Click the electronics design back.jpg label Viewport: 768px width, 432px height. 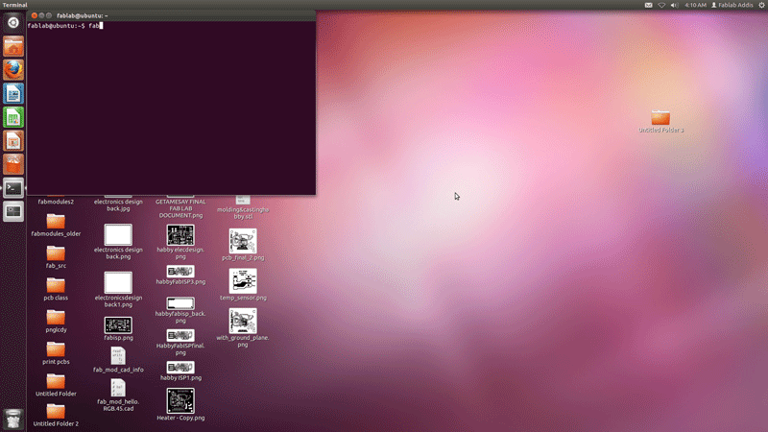click(x=118, y=205)
